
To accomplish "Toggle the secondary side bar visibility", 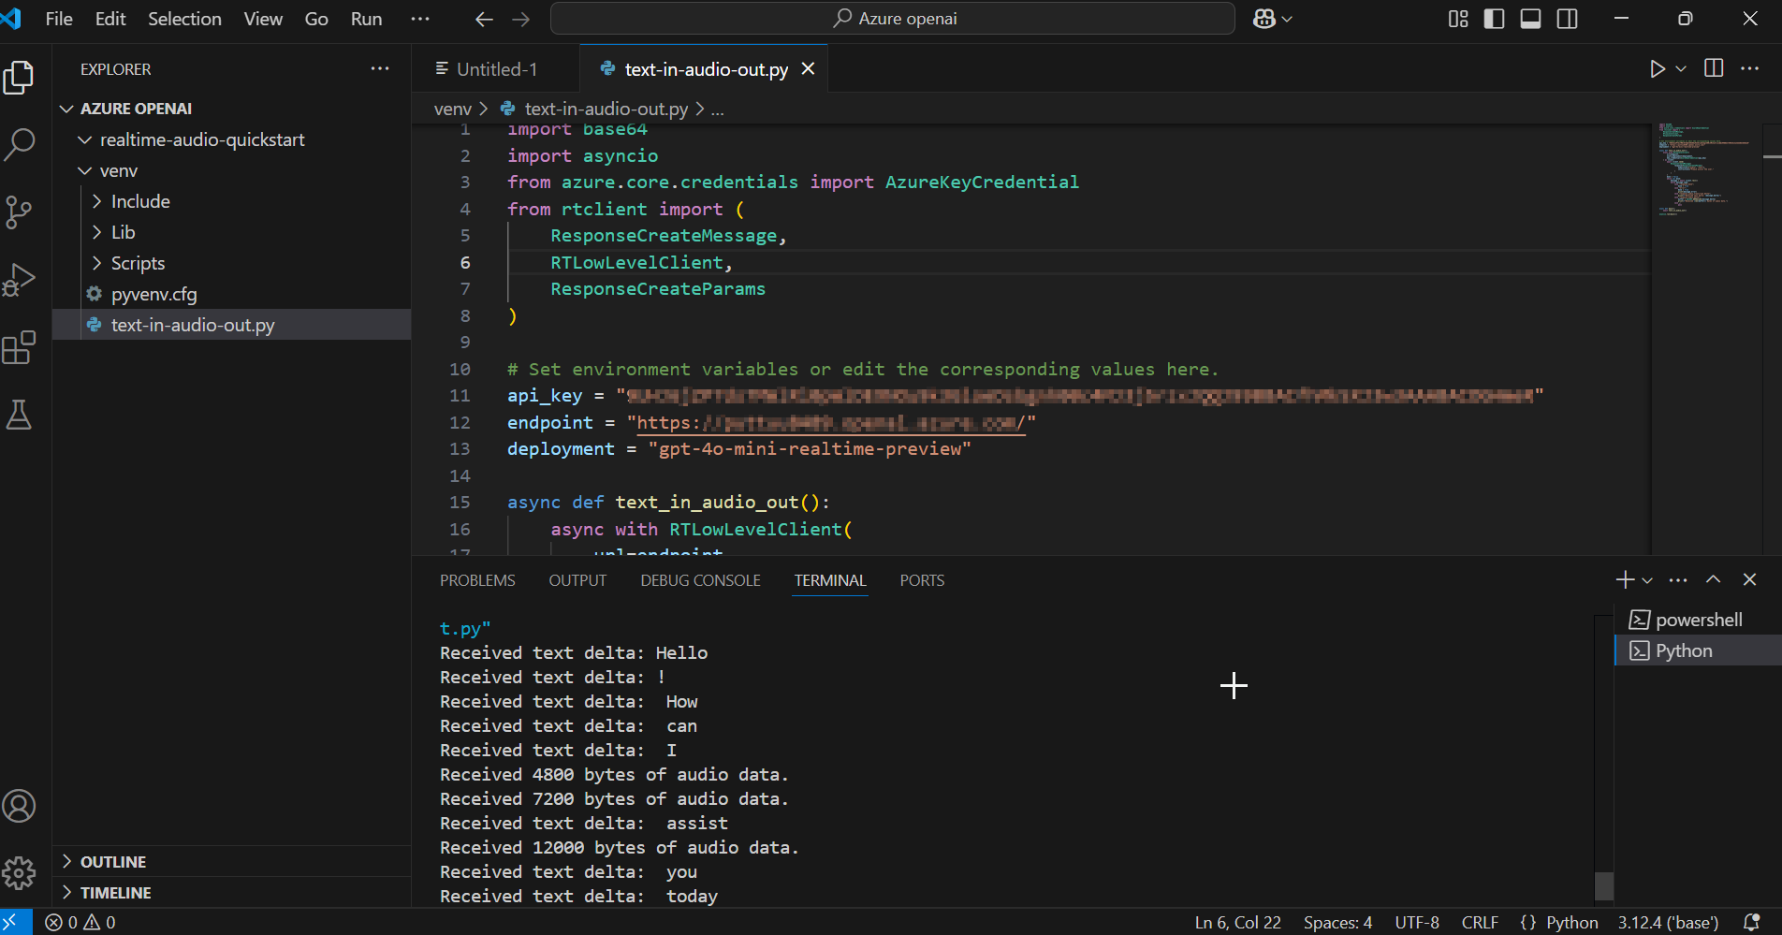I will 1568,19.
